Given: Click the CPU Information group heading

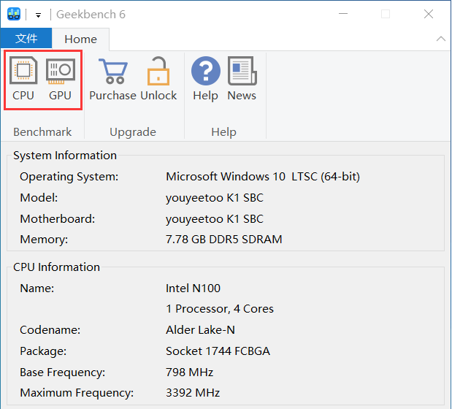Looking at the screenshot, I should coord(56,267).
